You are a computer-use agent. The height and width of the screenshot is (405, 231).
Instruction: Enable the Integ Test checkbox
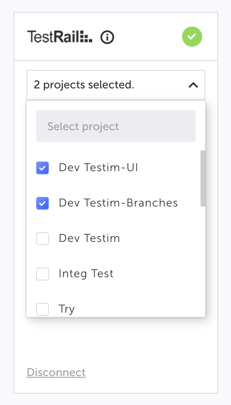[43, 274]
